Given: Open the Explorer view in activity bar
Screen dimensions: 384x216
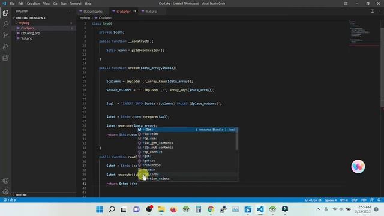Looking at the screenshot, I should coord(5,13).
